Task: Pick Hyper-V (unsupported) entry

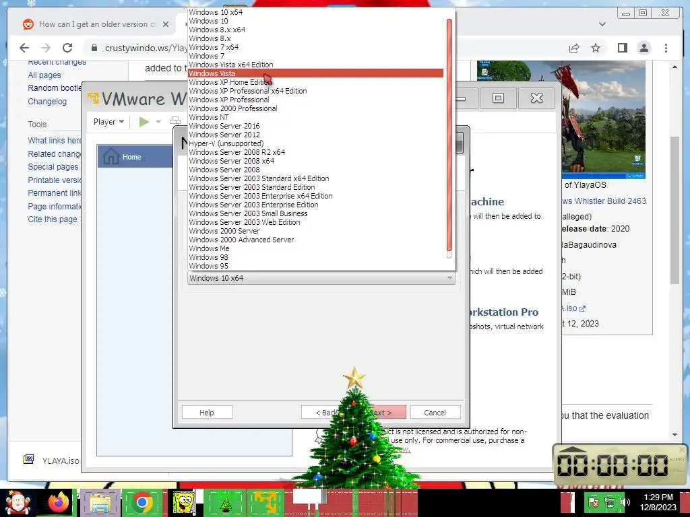Action: coord(315,143)
